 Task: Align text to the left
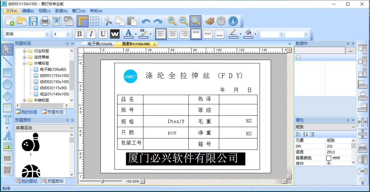click(161, 34)
